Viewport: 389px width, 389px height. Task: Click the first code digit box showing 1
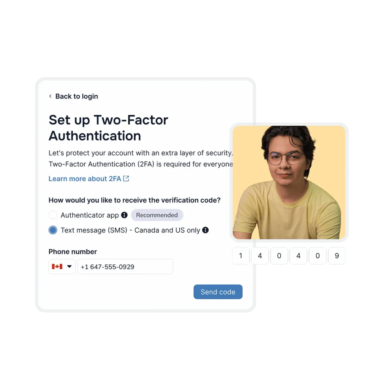240,256
